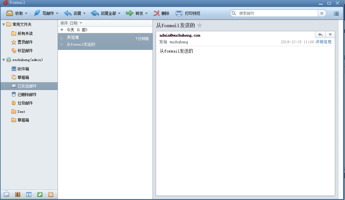Screen dimensions: 345x200
Task: Click the Delete (删除) red X icon
Action: pyautogui.click(x=156, y=13)
